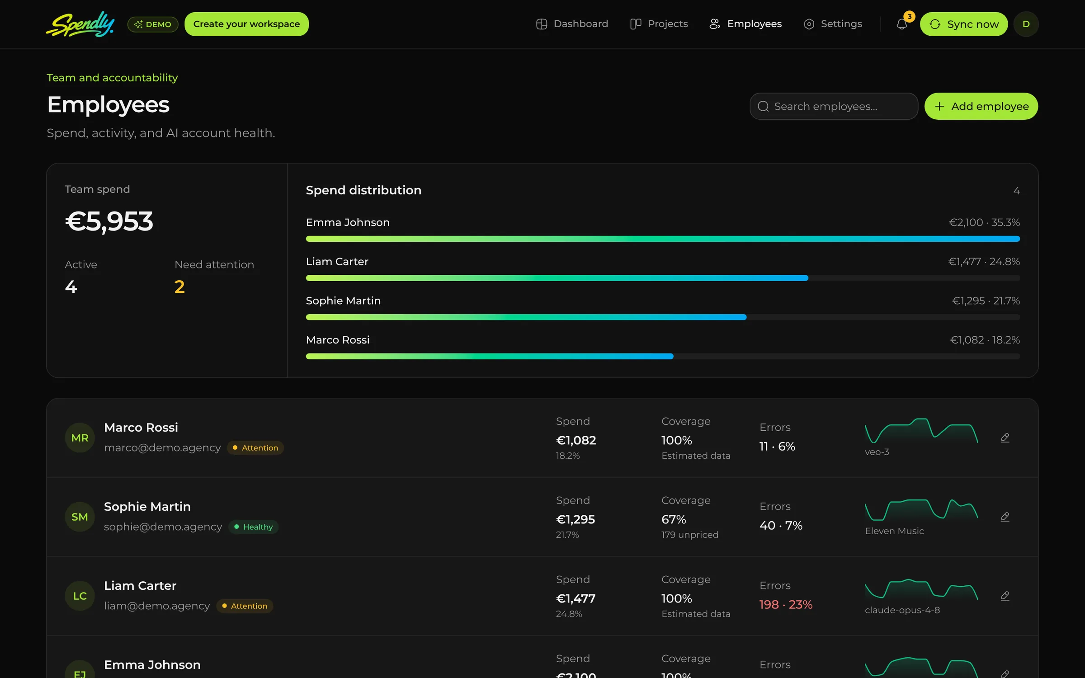Click the LC avatar circle
Image resolution: width=1085 pixels, height=678 pixels.
click(x=80, y=596)
